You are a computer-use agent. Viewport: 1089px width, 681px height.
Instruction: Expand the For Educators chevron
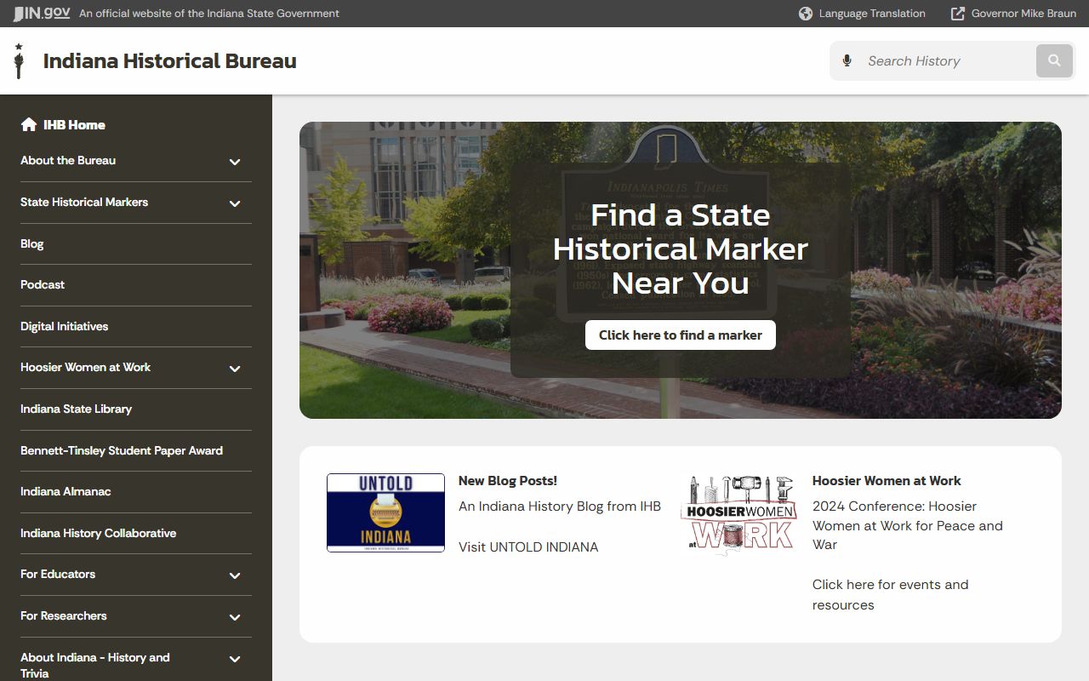tap(235, 575)
